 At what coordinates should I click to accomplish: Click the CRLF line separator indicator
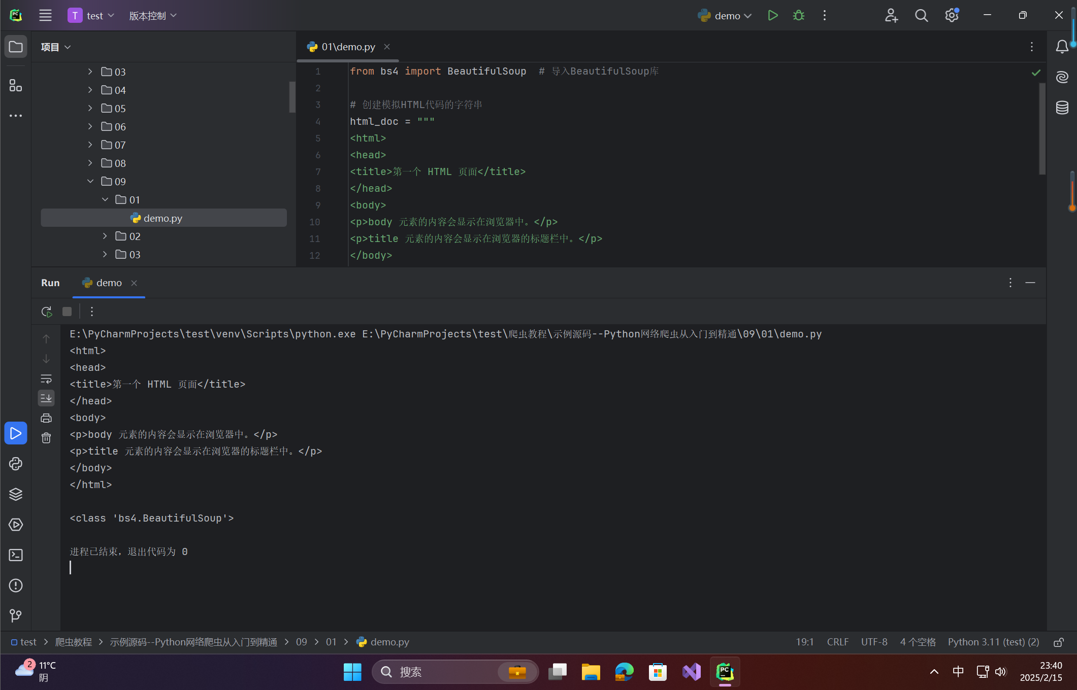(837, 642)
